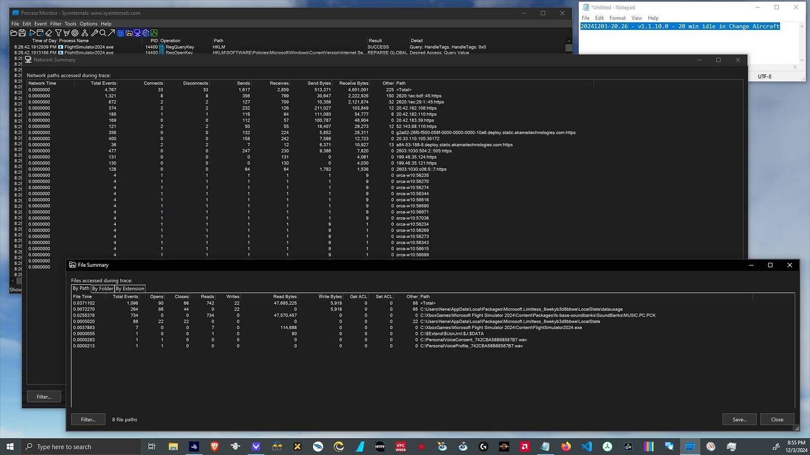Save the trace using the floppy disk icon

click(21, 33)
